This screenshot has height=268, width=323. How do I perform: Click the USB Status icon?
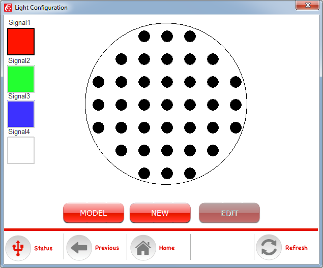pyautogui.click(x=18, y=248)
